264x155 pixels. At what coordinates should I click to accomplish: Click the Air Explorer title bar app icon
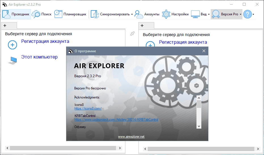[5, 5]
